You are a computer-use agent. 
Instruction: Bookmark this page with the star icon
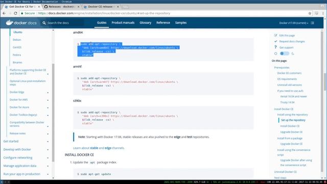click(310, 13)
